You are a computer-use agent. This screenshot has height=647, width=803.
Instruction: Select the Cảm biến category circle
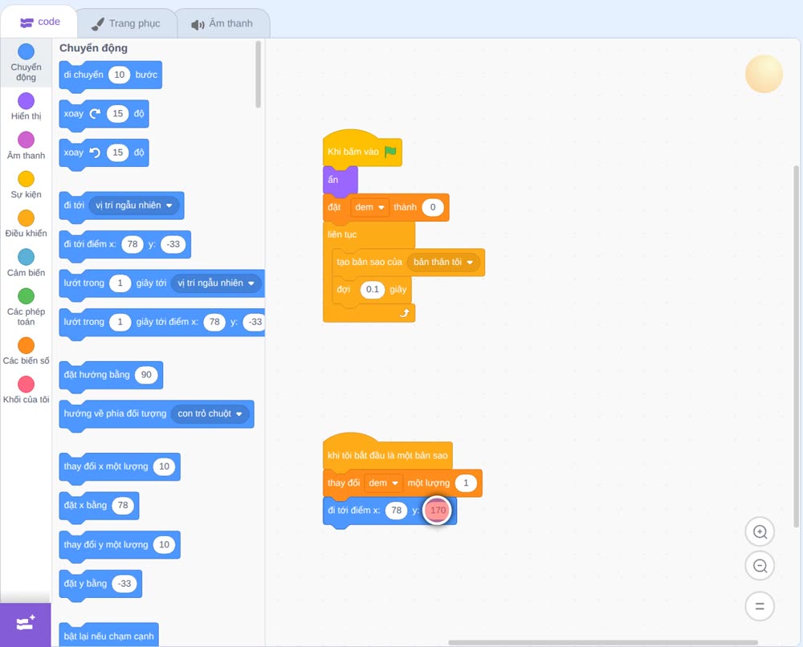point(26,257)
